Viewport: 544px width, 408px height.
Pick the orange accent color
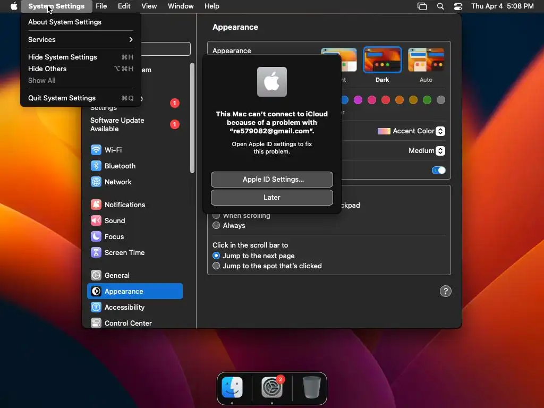point(399,100)
